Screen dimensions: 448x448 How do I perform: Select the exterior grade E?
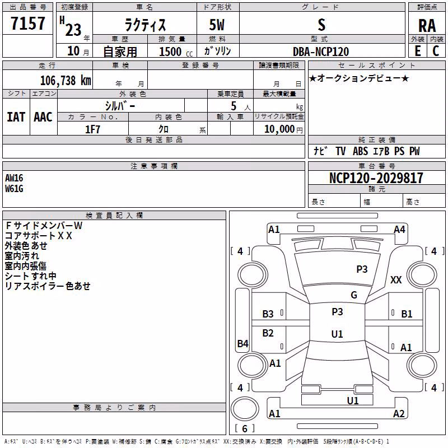418,51
